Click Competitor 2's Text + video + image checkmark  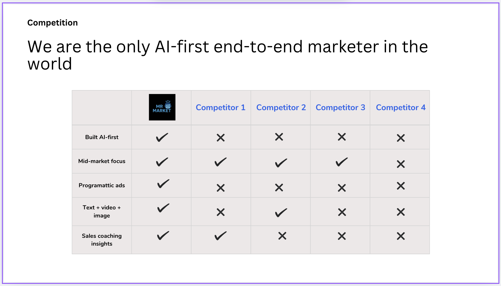pos(281,213)
